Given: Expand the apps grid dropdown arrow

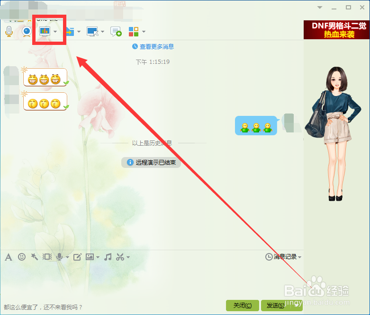Looking at the screenshot, I should coord(144,32).
